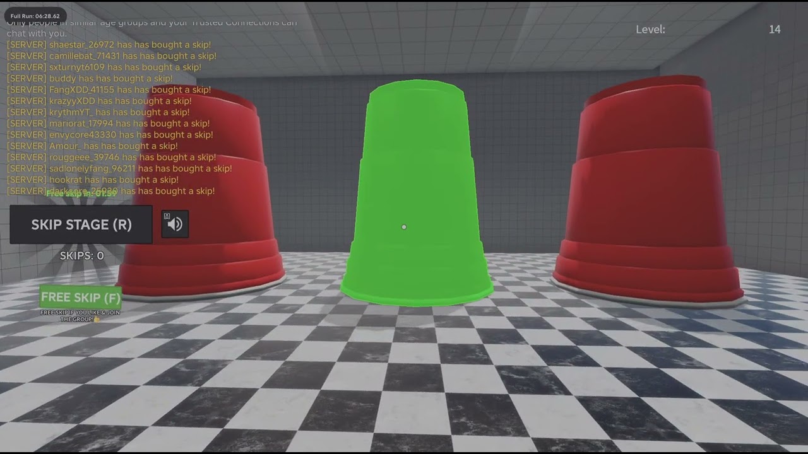Image resolution: width=808 pixels, height=454 pixels.
Task: Claim the FREE SKIP (F) button
Action: click(x=80, y=298)
